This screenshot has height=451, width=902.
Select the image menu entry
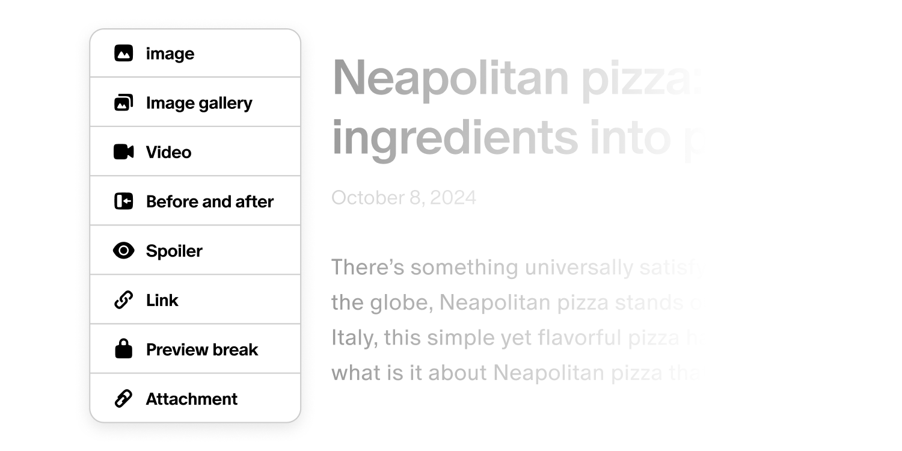click(x=170, y=54)
